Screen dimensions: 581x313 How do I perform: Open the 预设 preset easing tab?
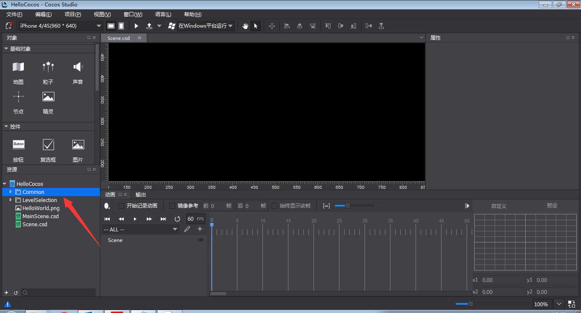point(552,205)
